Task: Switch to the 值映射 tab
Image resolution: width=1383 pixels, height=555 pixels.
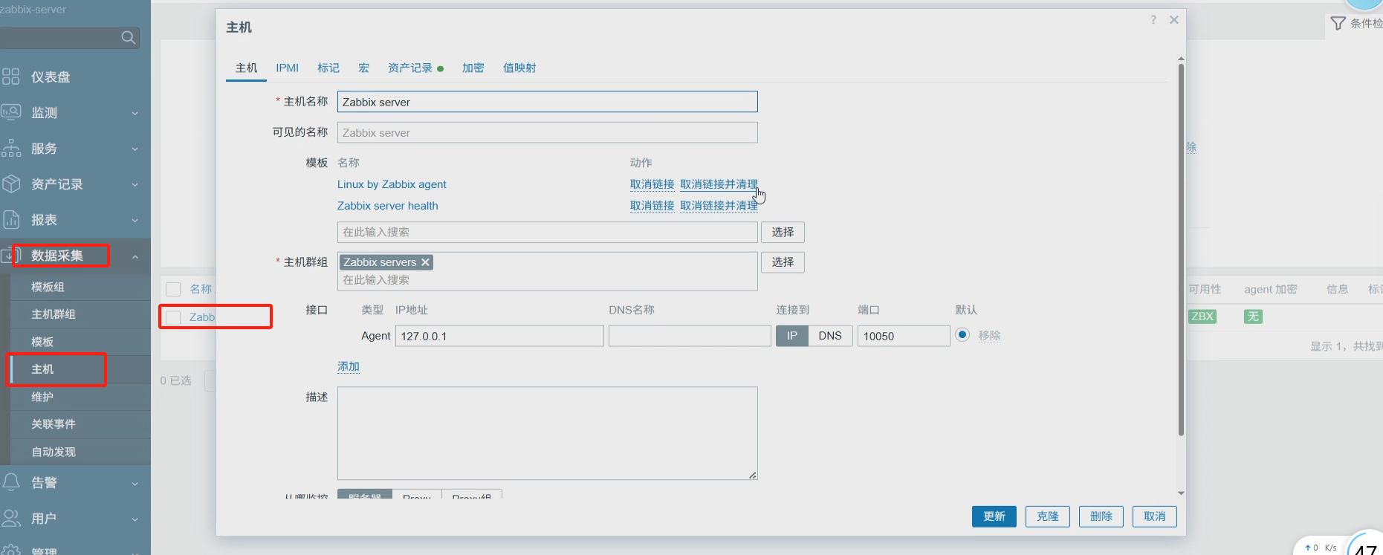Action: click(519, 68)
